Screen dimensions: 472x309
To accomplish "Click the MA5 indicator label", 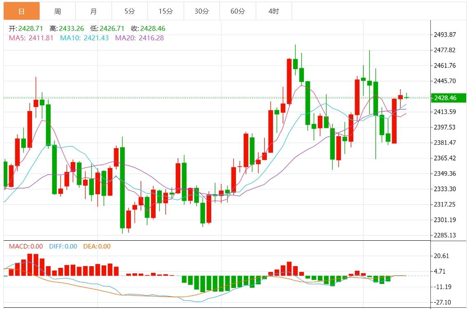I will pyautogui.click(x=31, y=38).
